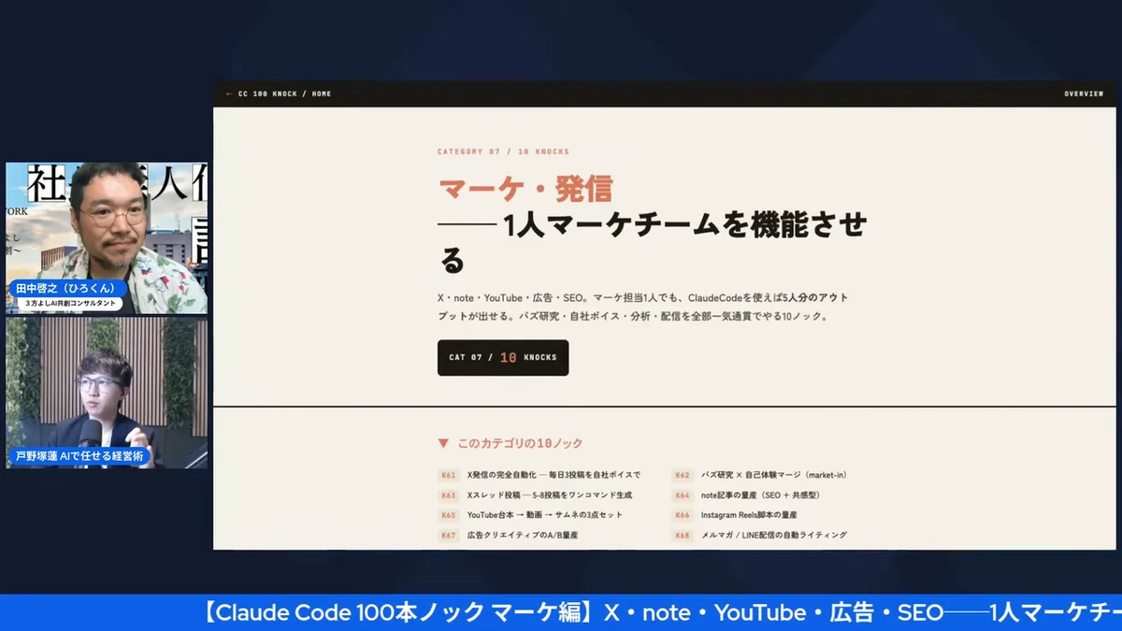Click the Claude Code 100本ノック ticker text
Viewport: 1122px width, 631px height.
(660, 612)
